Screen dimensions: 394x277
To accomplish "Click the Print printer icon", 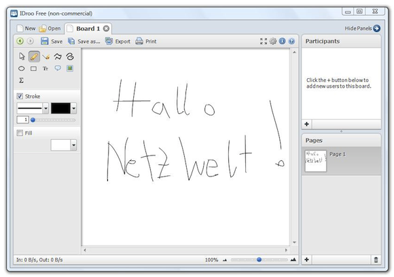I will coord(139,41).
